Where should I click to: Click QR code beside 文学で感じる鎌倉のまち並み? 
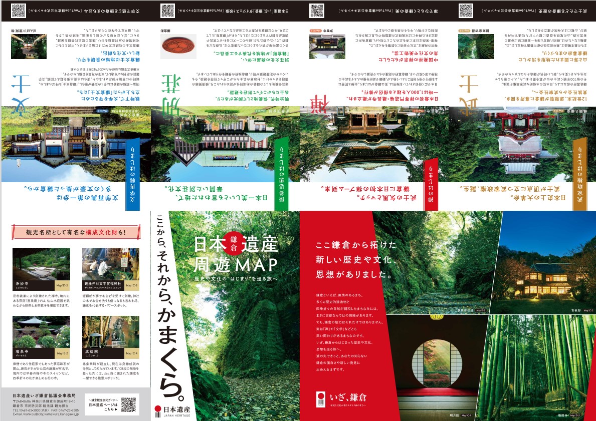pyautogui.click(x=18, y=11)
